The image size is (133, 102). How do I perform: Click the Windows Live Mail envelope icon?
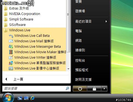click(x=11, y=41)
